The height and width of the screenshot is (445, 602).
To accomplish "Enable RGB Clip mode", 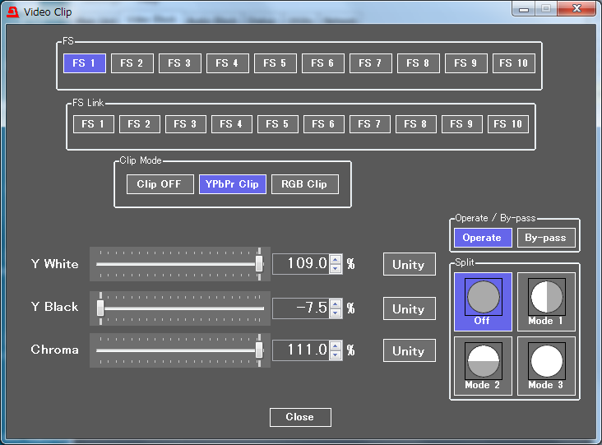I will point(304,184).
